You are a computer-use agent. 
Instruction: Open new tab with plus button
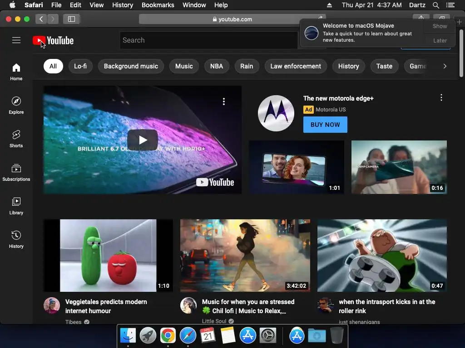click(x=459, y=22)
